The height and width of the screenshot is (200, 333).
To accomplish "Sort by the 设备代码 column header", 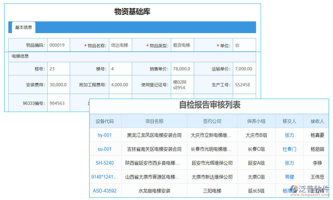I will 105,121.
